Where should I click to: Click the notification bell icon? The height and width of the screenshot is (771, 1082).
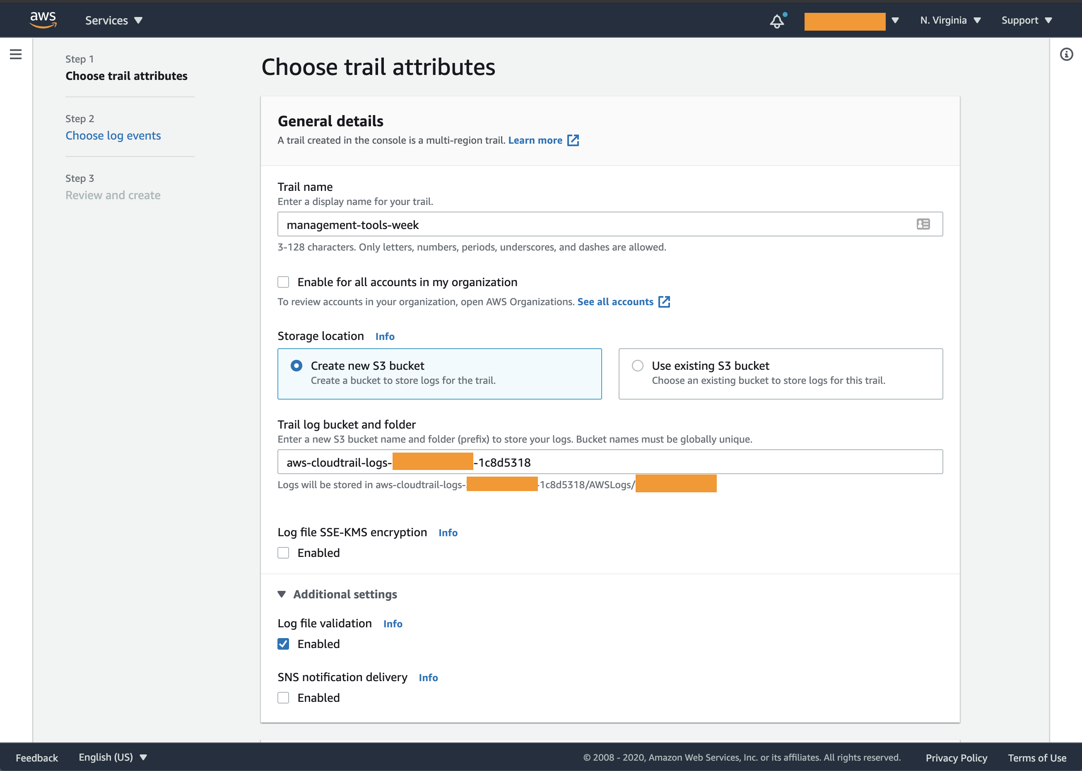tap(777, 20)
